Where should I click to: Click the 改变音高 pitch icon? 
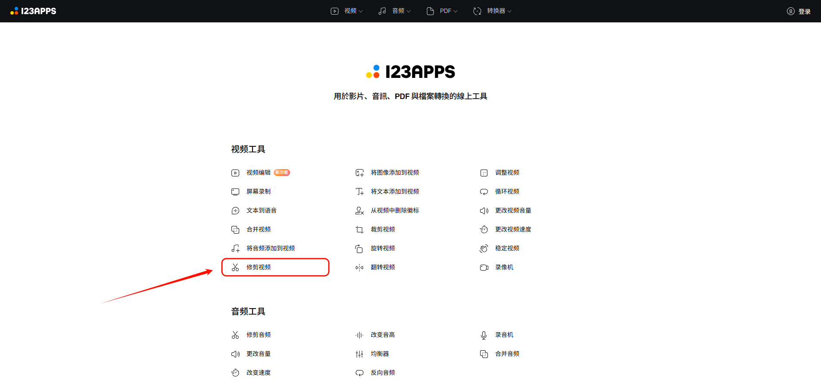pos(359,335)
